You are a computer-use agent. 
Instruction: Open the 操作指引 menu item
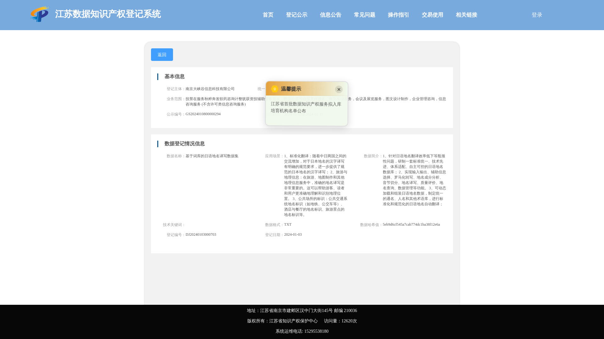tap(399, 15)
